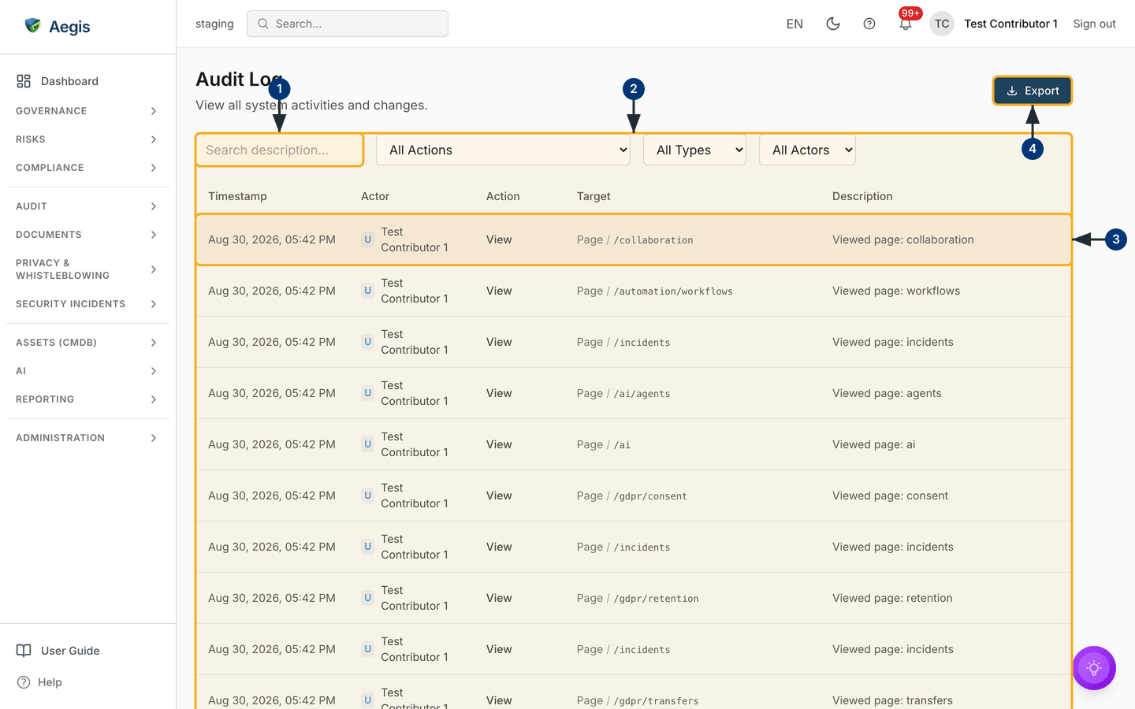Screen dimensions: 1135x709
Task: Open the All Actors dropdown
Action: pyautogui.click(x=807, y=150)
